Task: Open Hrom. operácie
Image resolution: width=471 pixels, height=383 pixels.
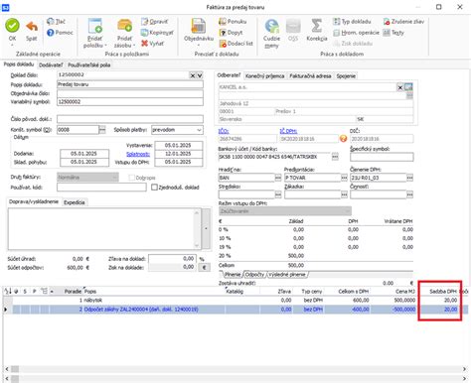Action: click(356, 33)
